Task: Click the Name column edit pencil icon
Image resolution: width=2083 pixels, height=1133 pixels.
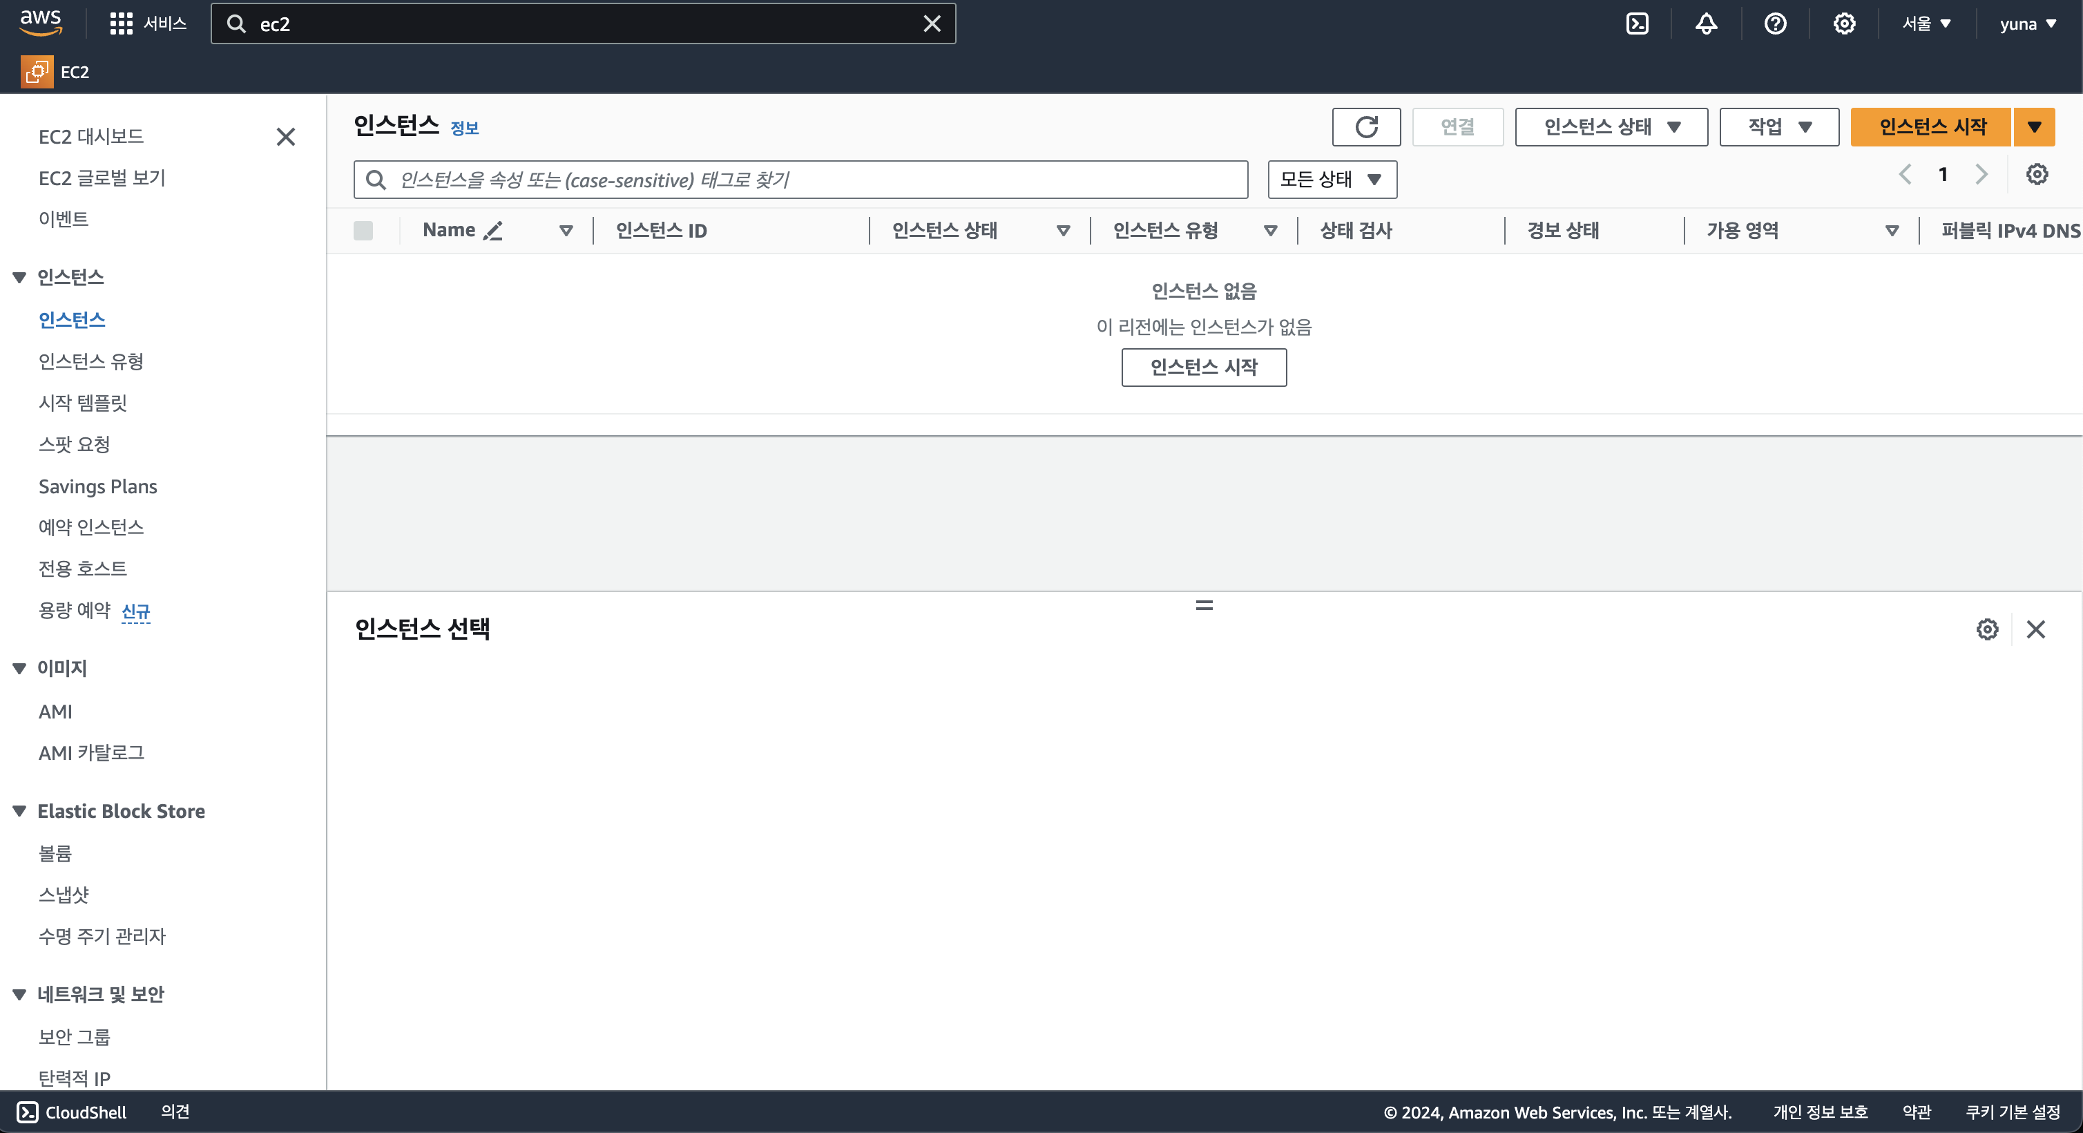Action: (492, 231)
